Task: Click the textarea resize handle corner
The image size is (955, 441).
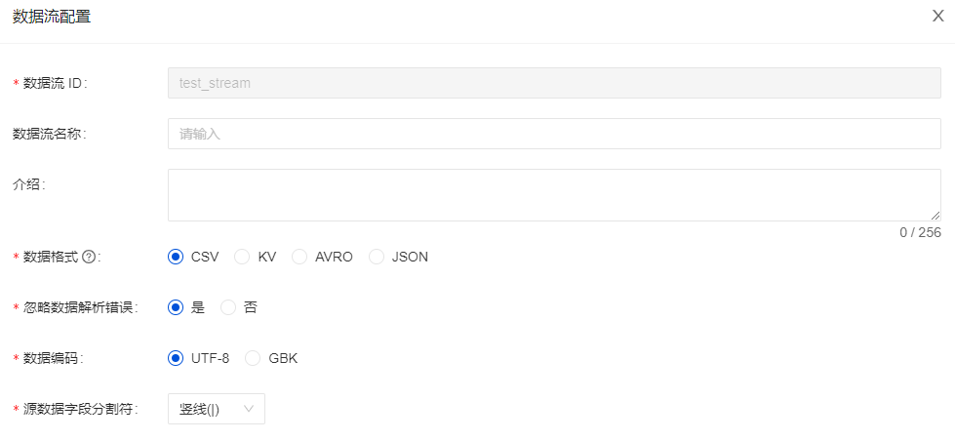Action: pos(935,216)
